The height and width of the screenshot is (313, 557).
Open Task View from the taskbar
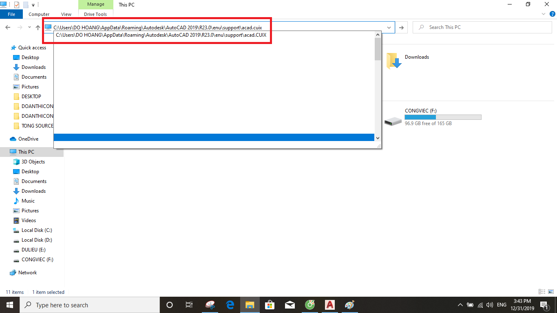189,305
